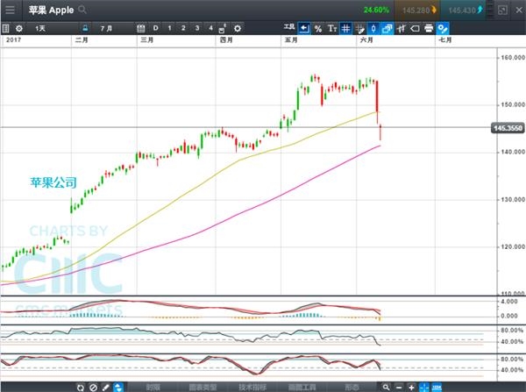Click the save preset icon
526x392 pixels.
click(x=223, y=29)
